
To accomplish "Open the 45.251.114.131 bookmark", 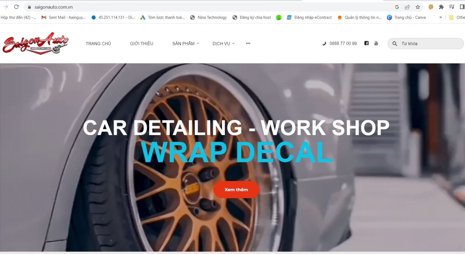I will (x=113, y=17).
